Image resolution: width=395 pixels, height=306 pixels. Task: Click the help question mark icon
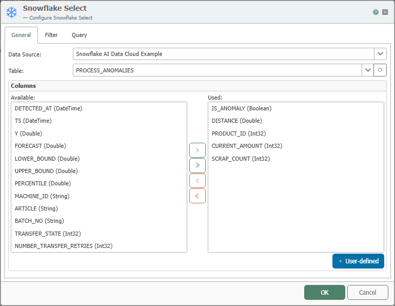pyautogui.click(x=376, y=12)
